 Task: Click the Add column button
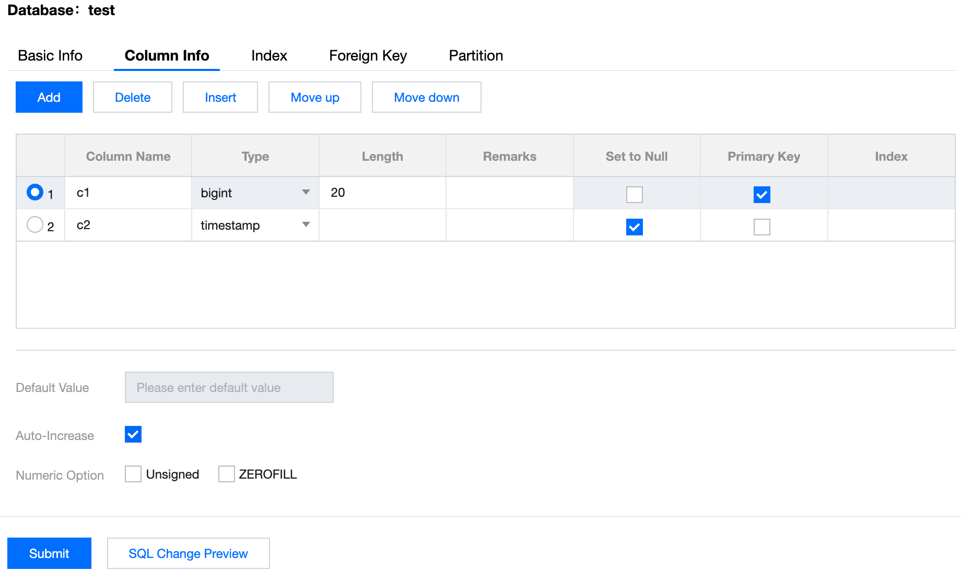click(49, 97)
